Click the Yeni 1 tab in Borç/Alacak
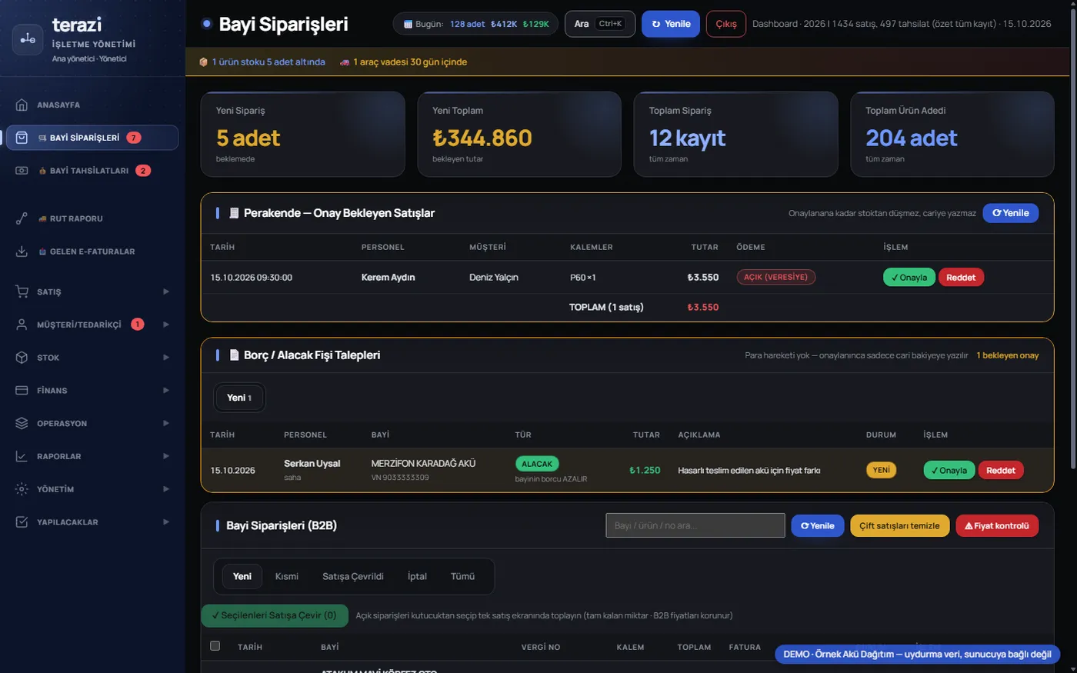 click(x=239, y=398)
